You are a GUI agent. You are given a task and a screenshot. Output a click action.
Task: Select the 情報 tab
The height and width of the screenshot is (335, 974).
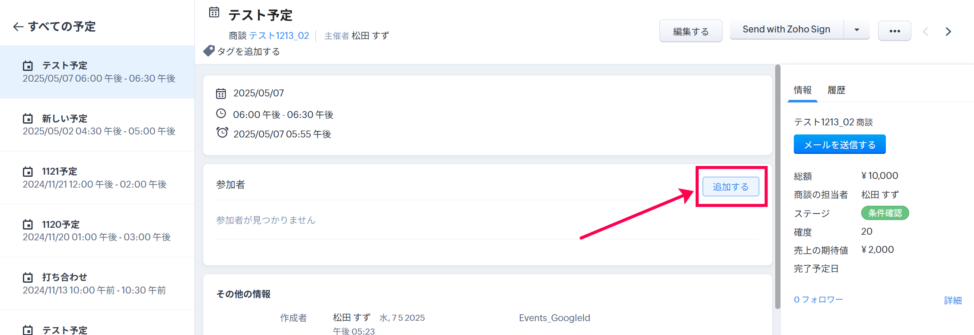tap(802, 90)
